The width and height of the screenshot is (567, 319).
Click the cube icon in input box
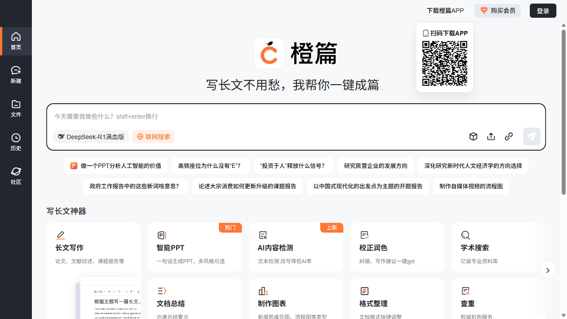473,136
